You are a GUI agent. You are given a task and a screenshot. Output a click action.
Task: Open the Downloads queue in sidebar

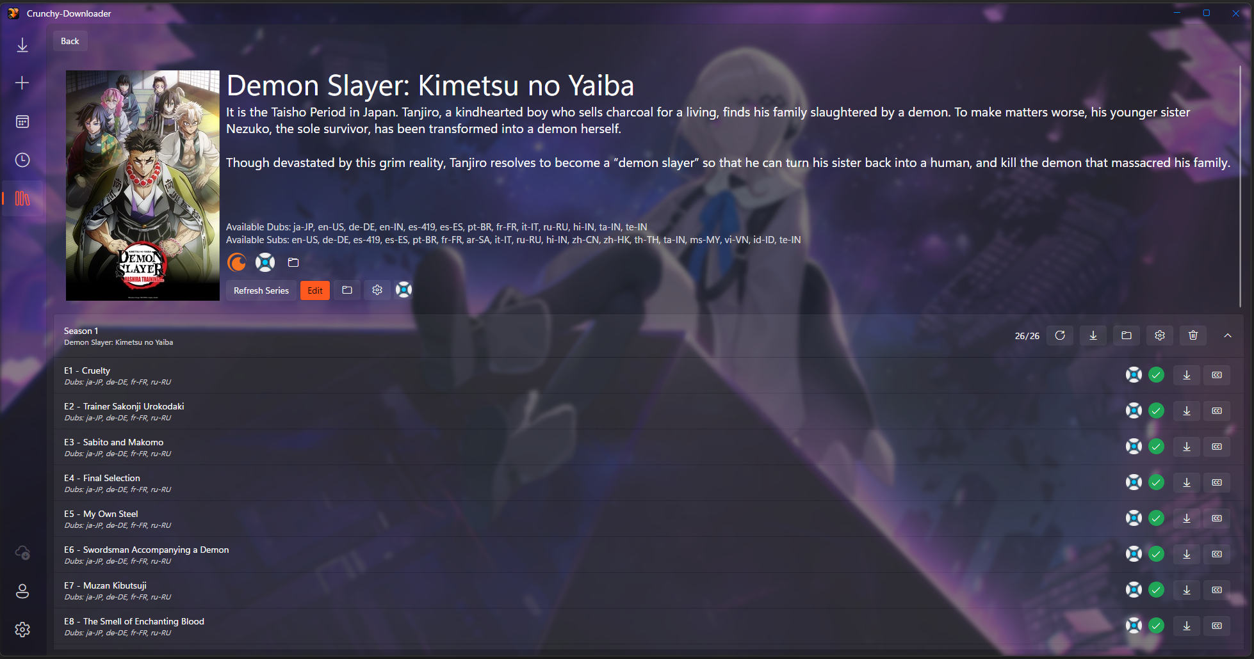point(22,45)
